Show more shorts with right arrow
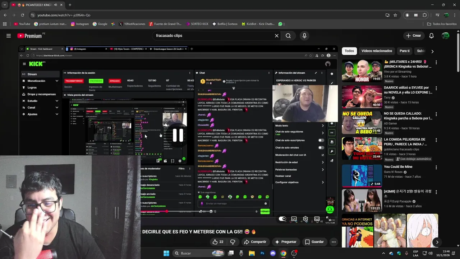Screen dimensions: 460x259 tap(437, 242)
